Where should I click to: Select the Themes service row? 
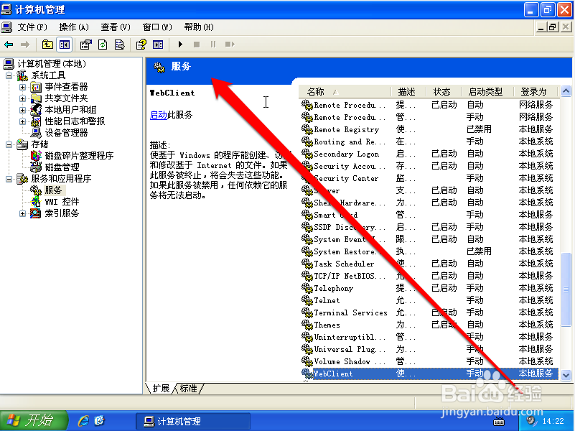tap(430, 325)
